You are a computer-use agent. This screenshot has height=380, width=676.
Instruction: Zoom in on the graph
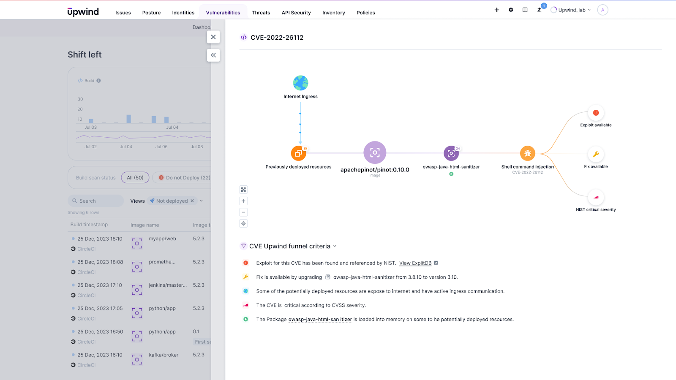[x=243, y=201]
